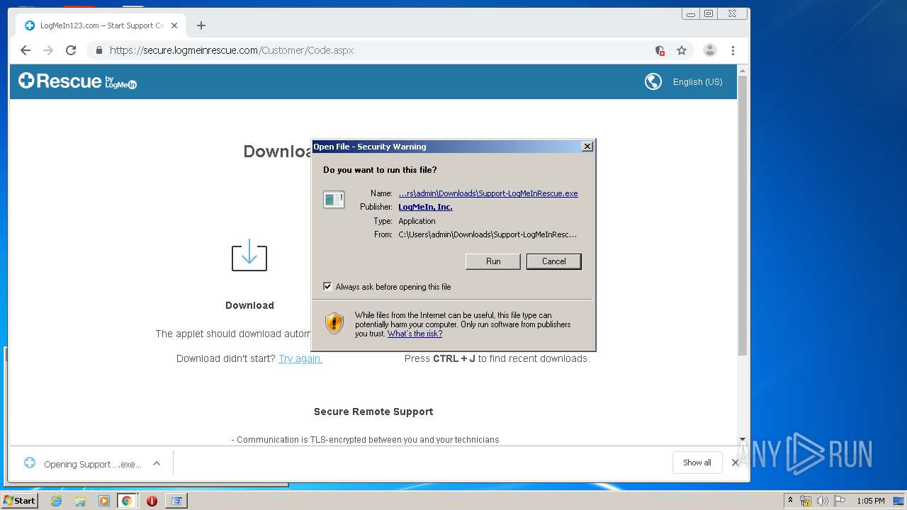Screen dimensions: 907x510
Task: Bookmark this page with the star icon
Action: coord(682,50)
